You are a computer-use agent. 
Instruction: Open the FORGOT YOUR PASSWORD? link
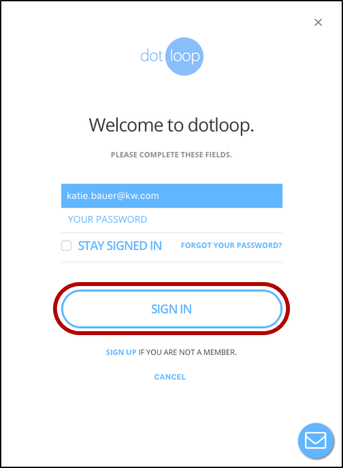pyautogui.click(x=231, y=245)
